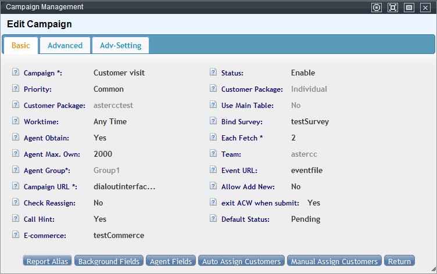The height and width of the screenshot is (274, 437).
Task: Click help icon beside Campaign field
Action: coord(15,73)
